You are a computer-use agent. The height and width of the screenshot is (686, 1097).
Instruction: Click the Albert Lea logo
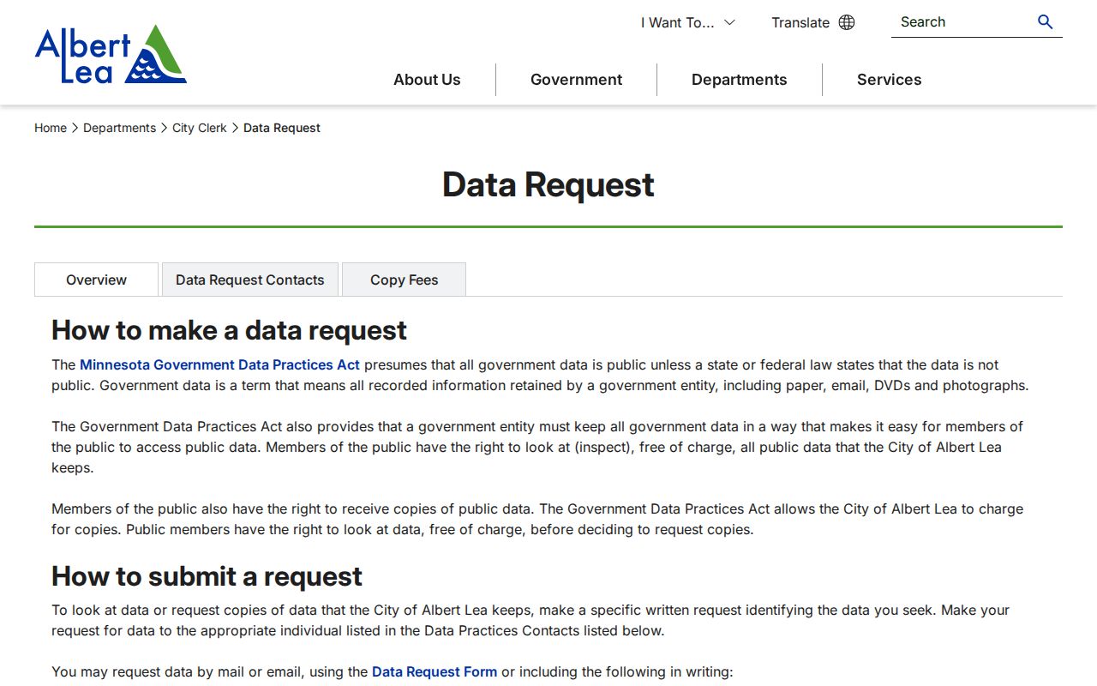111,55
